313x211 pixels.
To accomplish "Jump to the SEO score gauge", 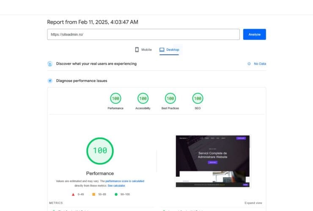I will tap(197, 99).
